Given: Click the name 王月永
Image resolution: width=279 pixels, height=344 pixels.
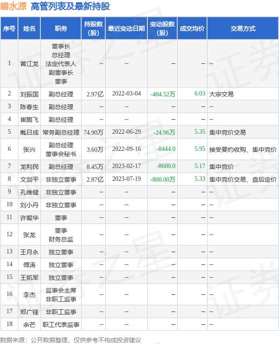Looking at the screenshot, I should (29, 252).
